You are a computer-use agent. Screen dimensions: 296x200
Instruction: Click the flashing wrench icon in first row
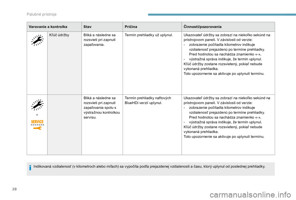click(x=37, y=40)
